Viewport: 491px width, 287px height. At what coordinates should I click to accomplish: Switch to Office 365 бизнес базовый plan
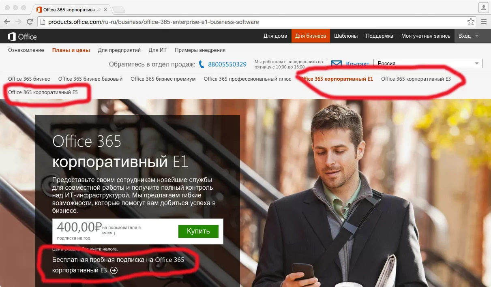[x=90, y=79]
